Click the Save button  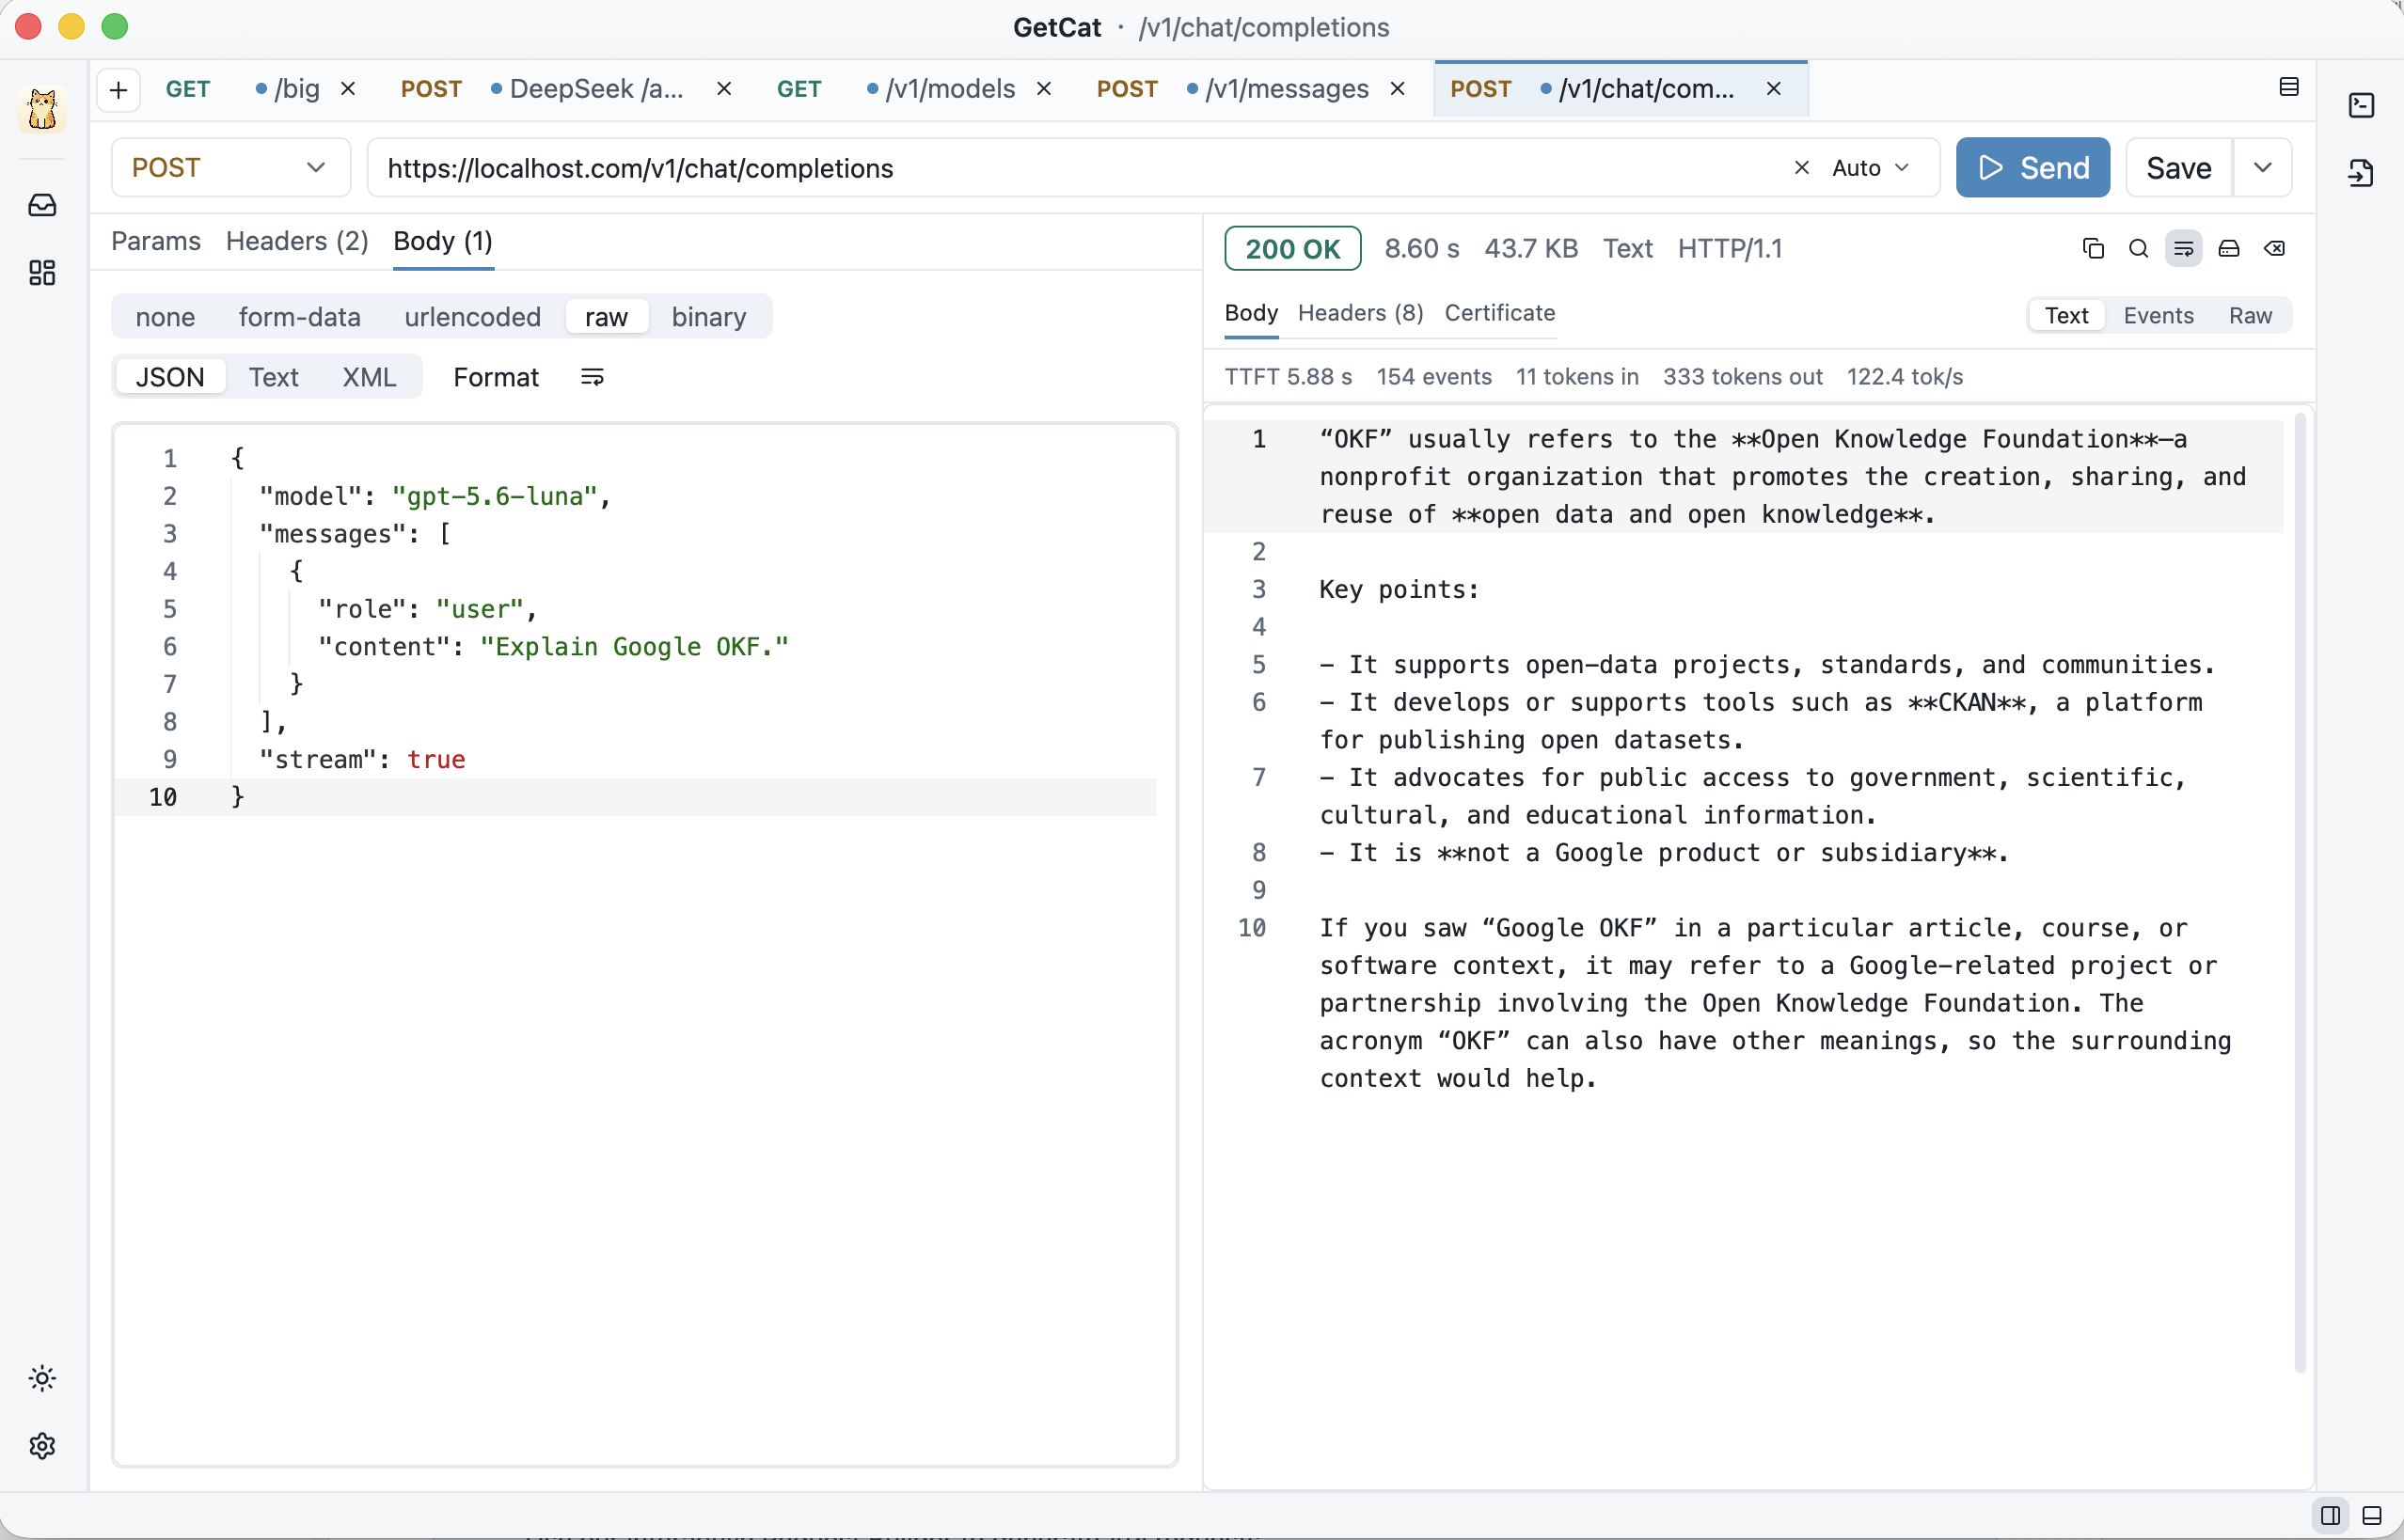click(2179, 167)
